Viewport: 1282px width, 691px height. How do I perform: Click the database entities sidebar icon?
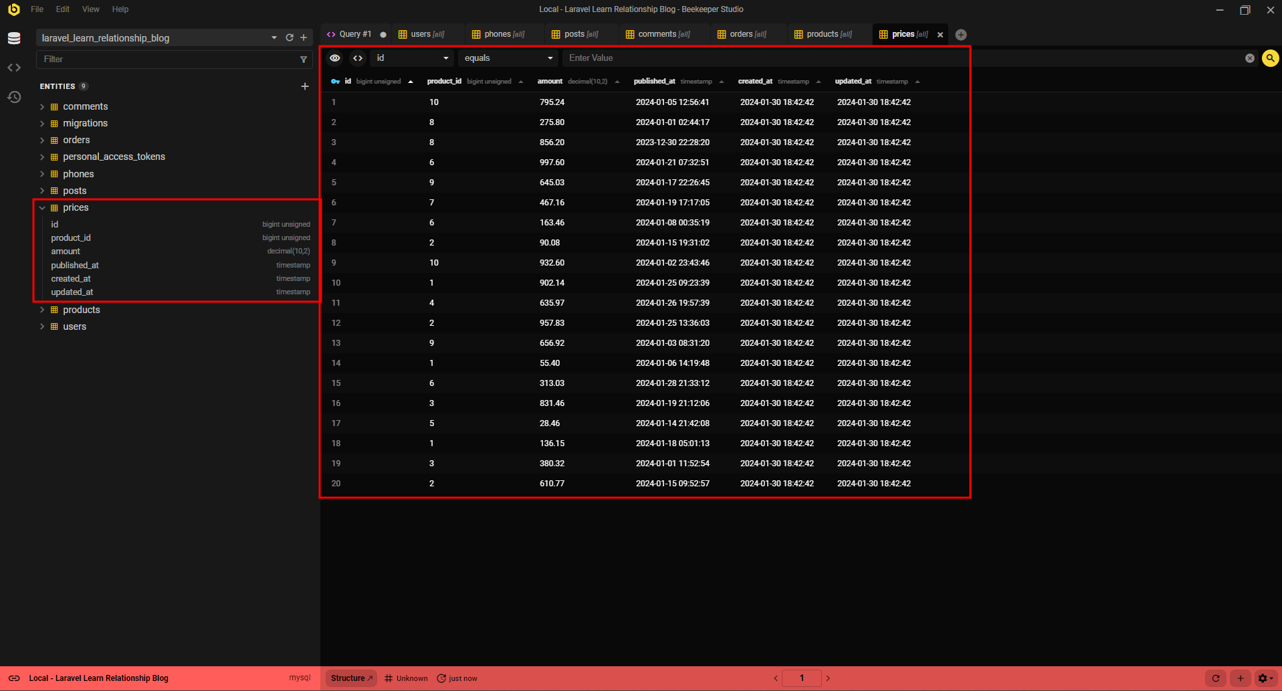14,38
